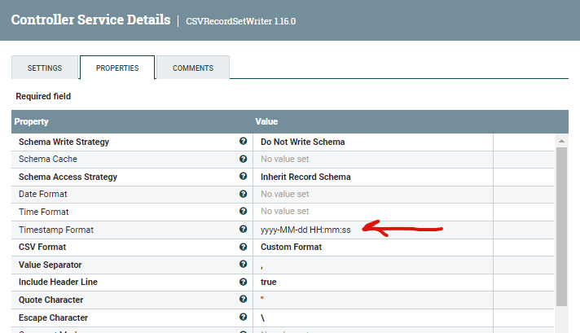
Task: Select the Quote Character property name
Action: point(51,300)
